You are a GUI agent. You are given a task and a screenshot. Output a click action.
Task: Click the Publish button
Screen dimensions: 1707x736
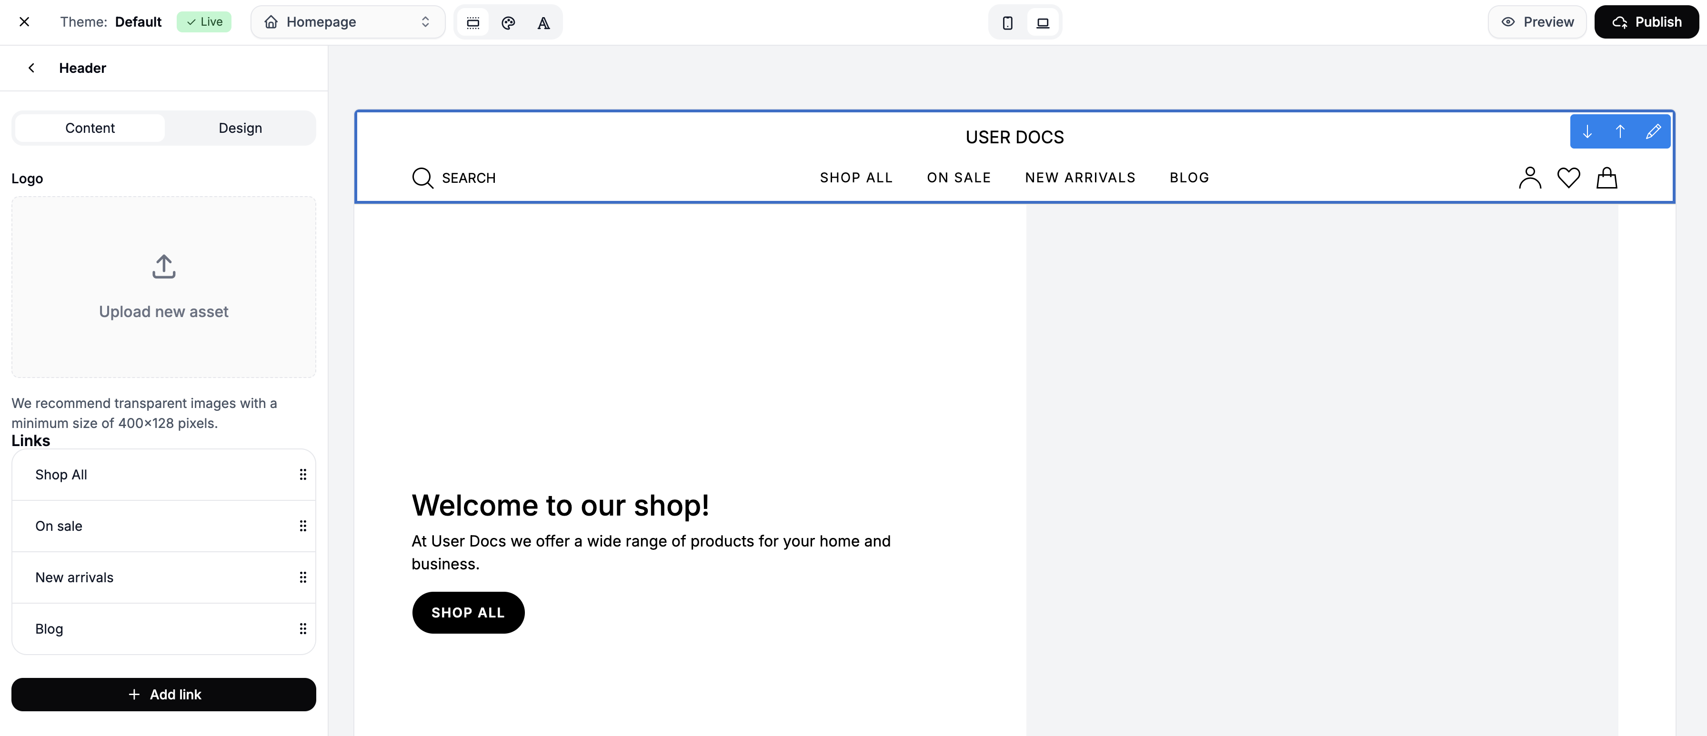[x=1646, y=22]
